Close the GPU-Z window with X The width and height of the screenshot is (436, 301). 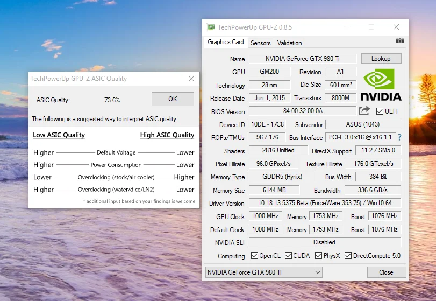396,27
